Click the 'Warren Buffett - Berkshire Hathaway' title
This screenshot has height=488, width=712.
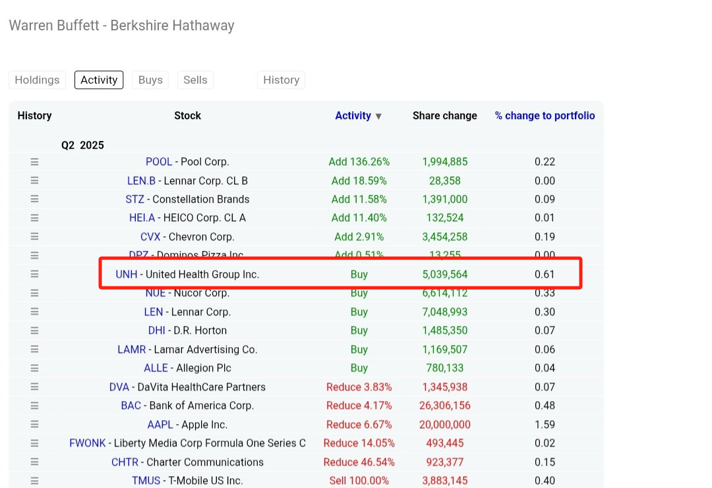122,26
